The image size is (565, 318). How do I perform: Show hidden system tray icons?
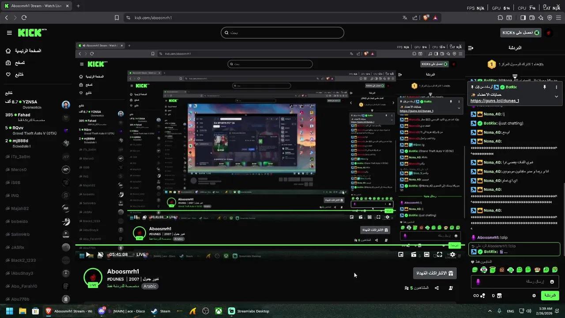pos(490,311)
